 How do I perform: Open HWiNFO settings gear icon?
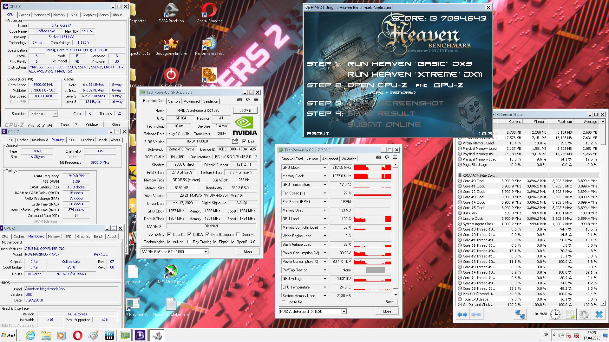coord(584,314)
